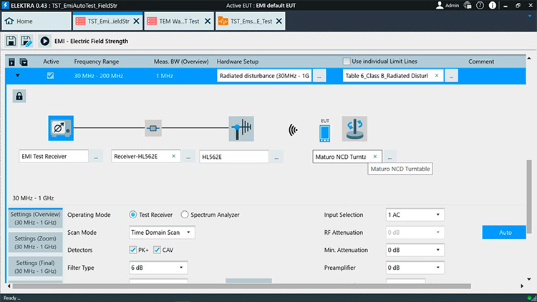
Task: Select Spectrum Analyzer operating mode
Action: (185, 215)
